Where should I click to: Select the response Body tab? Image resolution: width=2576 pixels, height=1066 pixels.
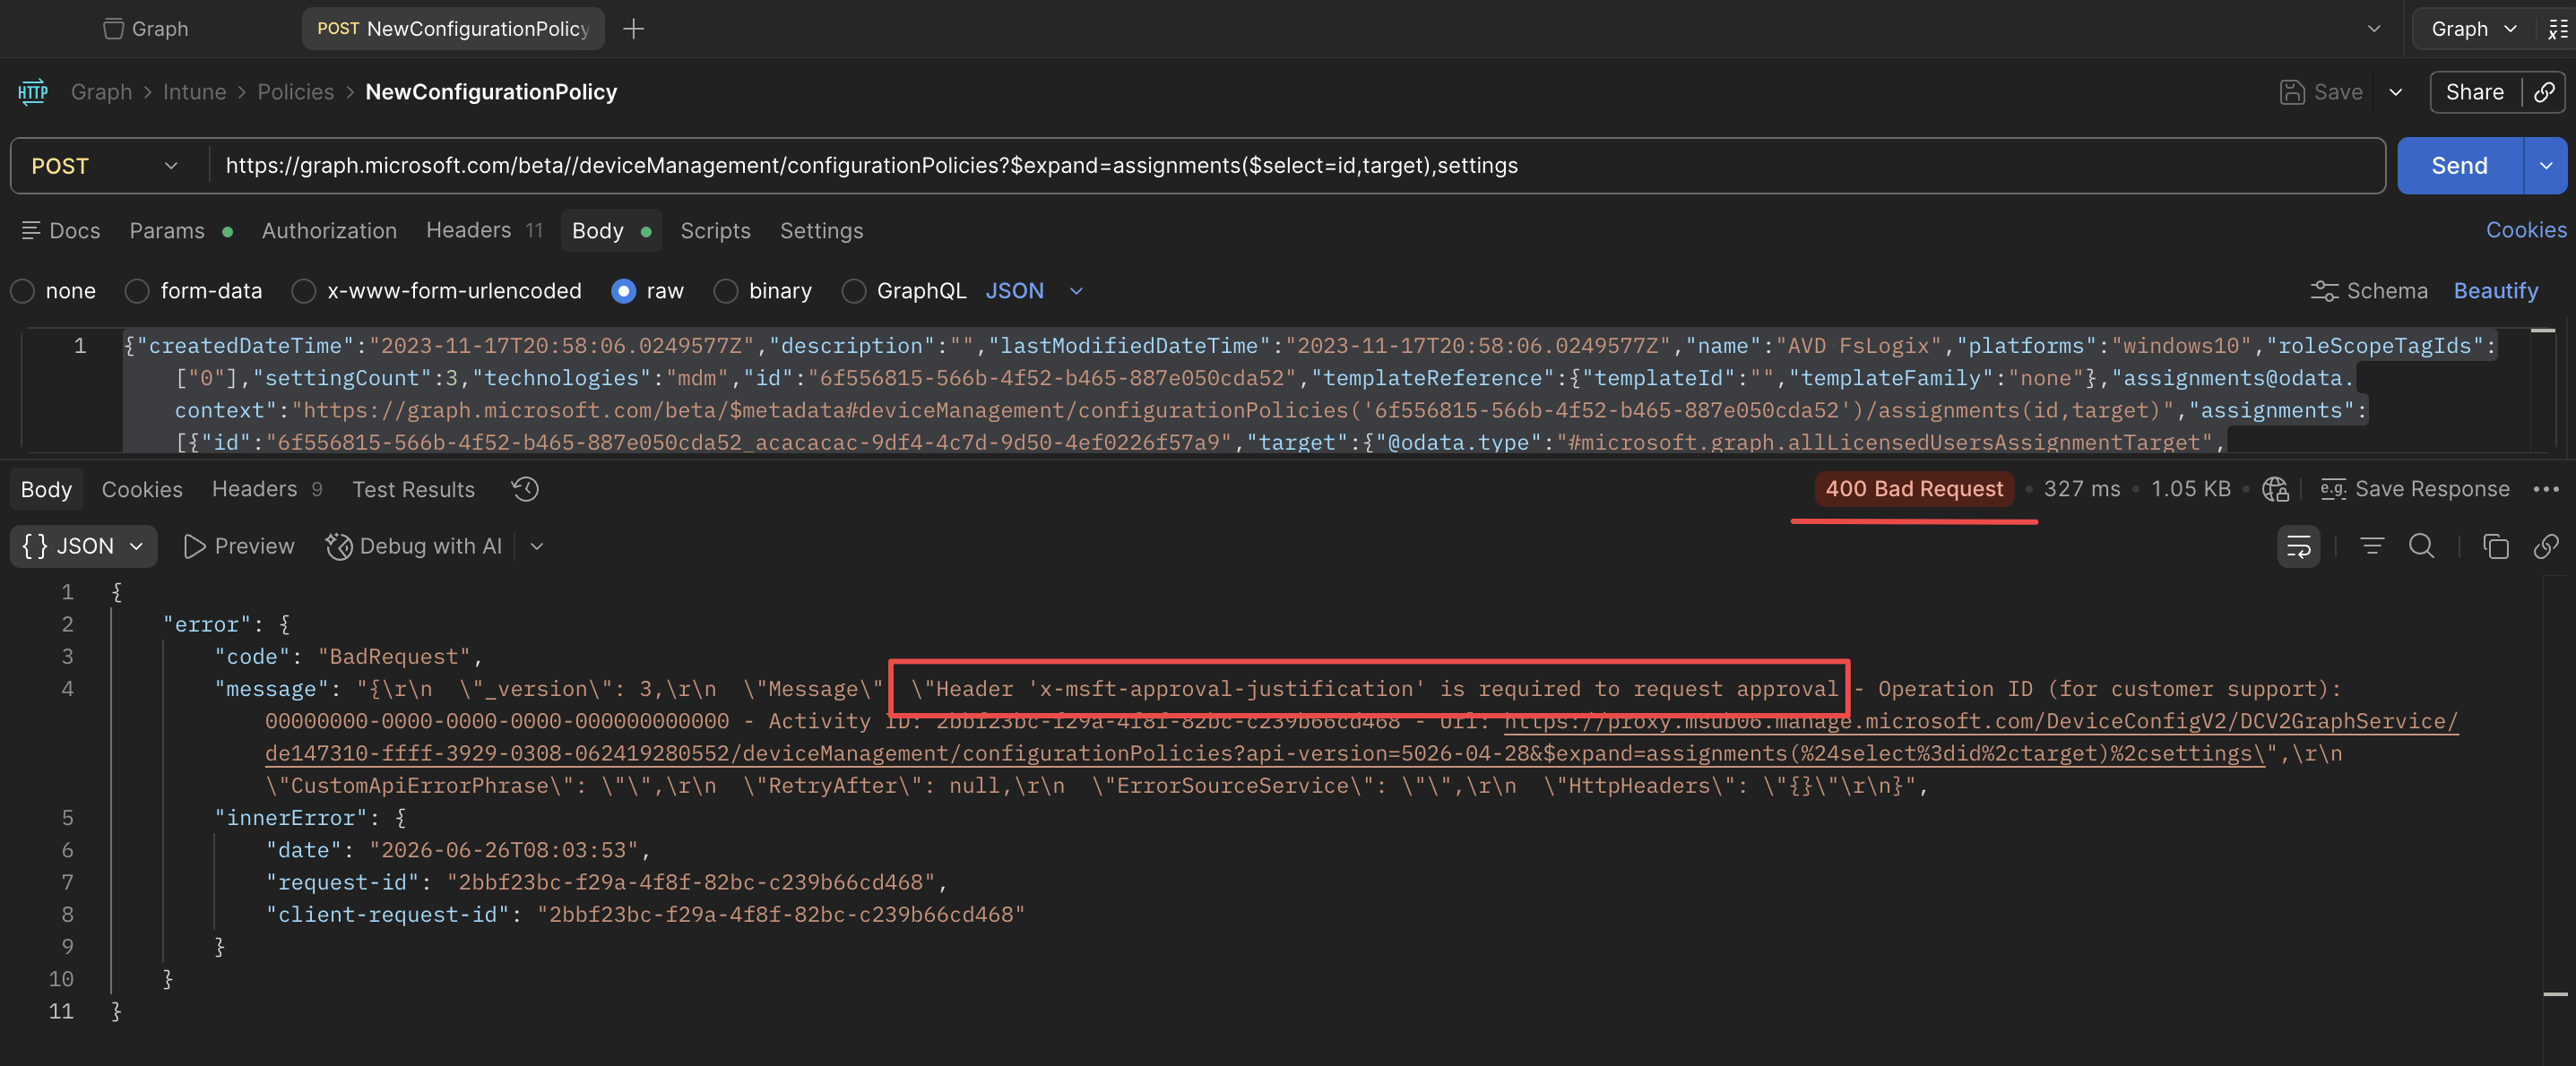tap(46, 489)
